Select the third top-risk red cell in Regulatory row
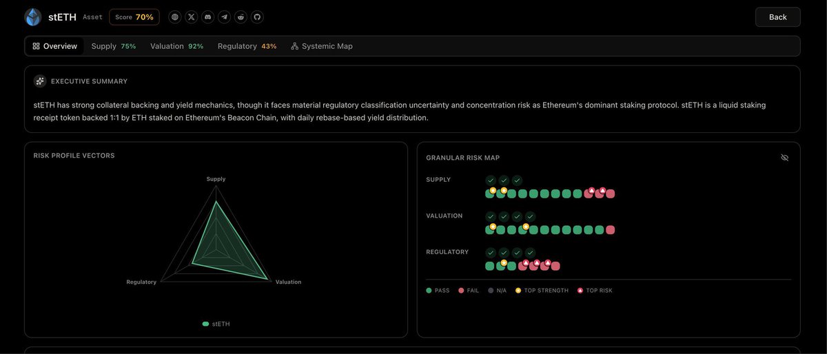827x354 pixels. point(544,266)
